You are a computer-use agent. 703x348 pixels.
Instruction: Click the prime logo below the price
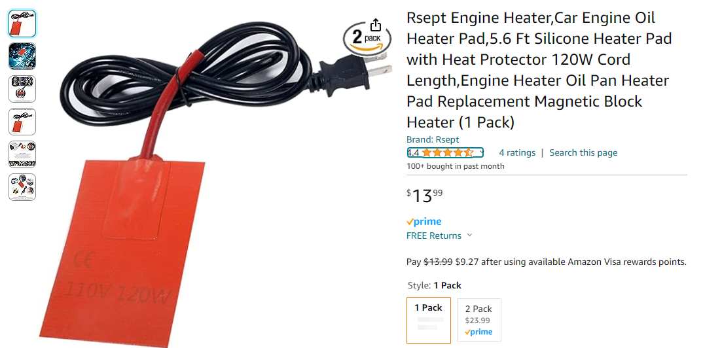[x=424, y=222]
